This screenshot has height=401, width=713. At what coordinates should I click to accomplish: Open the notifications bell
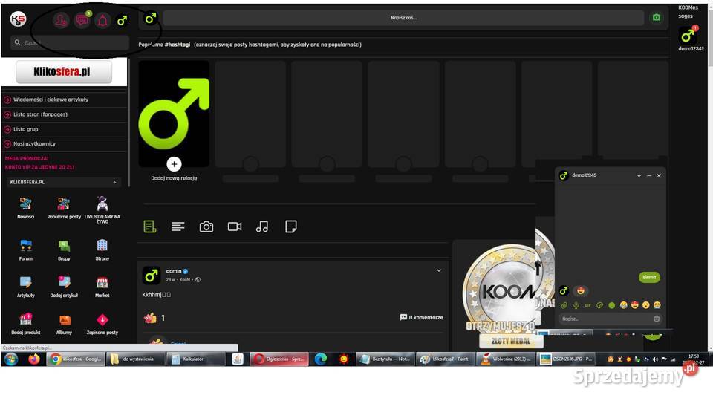pos(102,21)
